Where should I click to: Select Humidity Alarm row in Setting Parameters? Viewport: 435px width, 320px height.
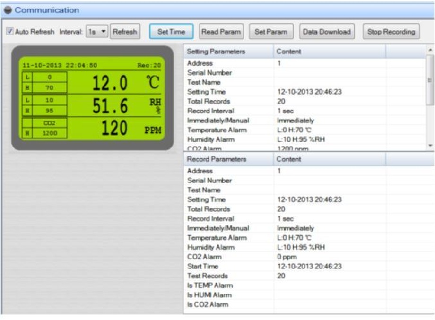pyautogui.click(x=304, y=139)
